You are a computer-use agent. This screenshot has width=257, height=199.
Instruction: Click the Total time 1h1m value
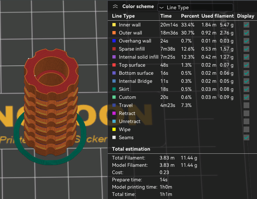tap(166, 194)
